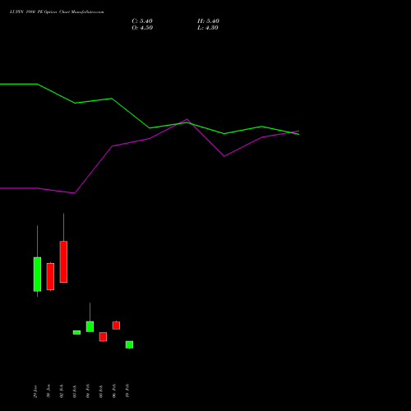Click the '04 Feb' date axis label
411x411 pixels.
tap(88, 391)
